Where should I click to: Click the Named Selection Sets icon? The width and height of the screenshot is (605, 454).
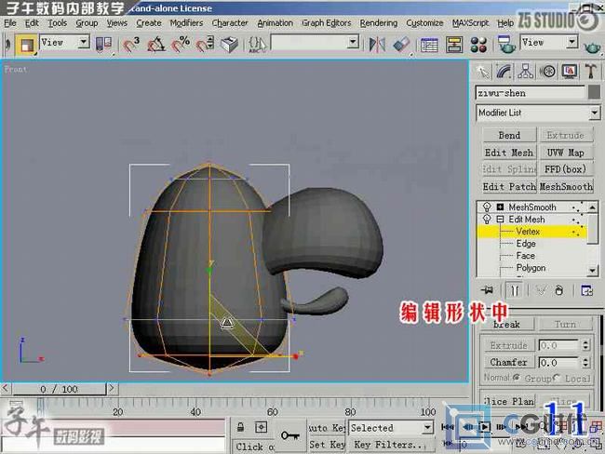(x=257, y=44)
